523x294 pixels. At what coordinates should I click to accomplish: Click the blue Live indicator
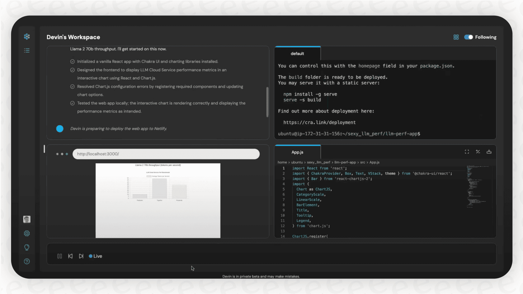coord(95,256)
